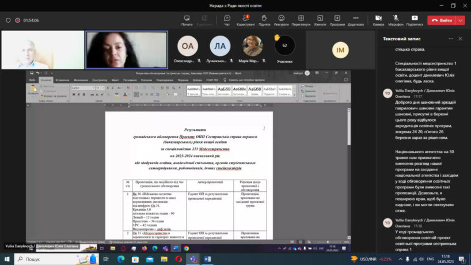
Task: Raise hand with the Підняти button
Action: click(264, 20)
